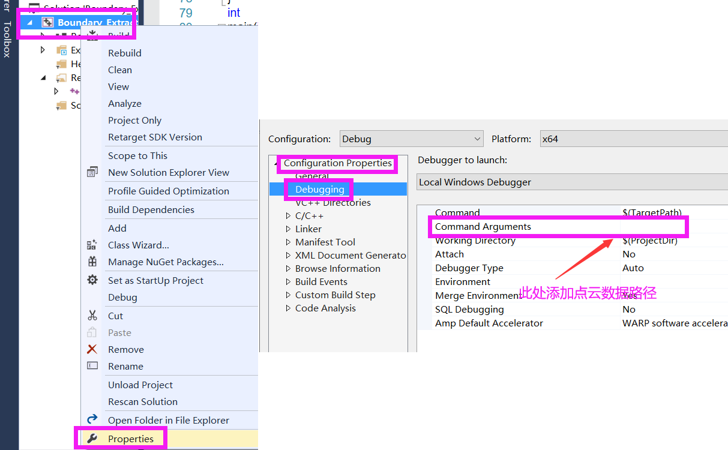Click the Command Arguments value field

[675, 227]
